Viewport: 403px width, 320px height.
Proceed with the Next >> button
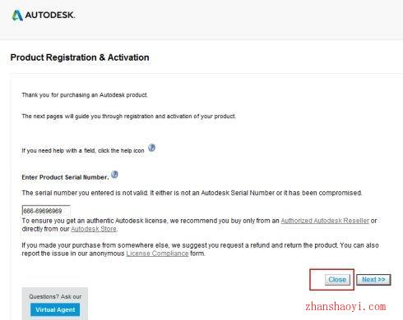[x=373, y=280]
